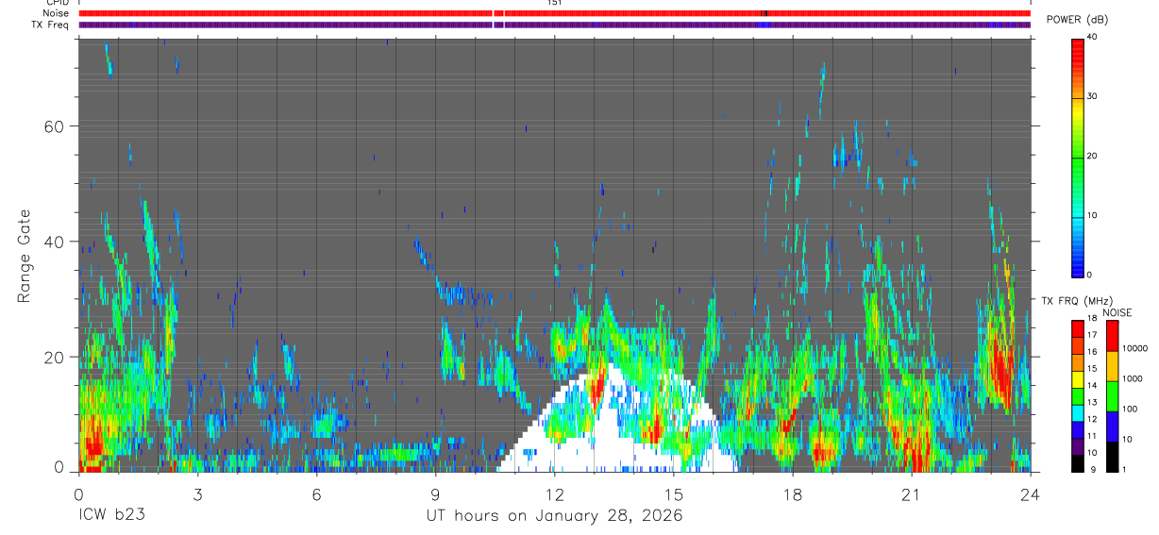Viewport: 1159px width, 535px height.
Task: Click the '11' label on TX FRQ scale
Action: click(x=1093, y=436)
